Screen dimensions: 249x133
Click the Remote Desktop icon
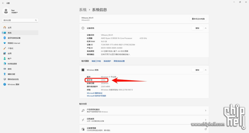coord(83,120)
